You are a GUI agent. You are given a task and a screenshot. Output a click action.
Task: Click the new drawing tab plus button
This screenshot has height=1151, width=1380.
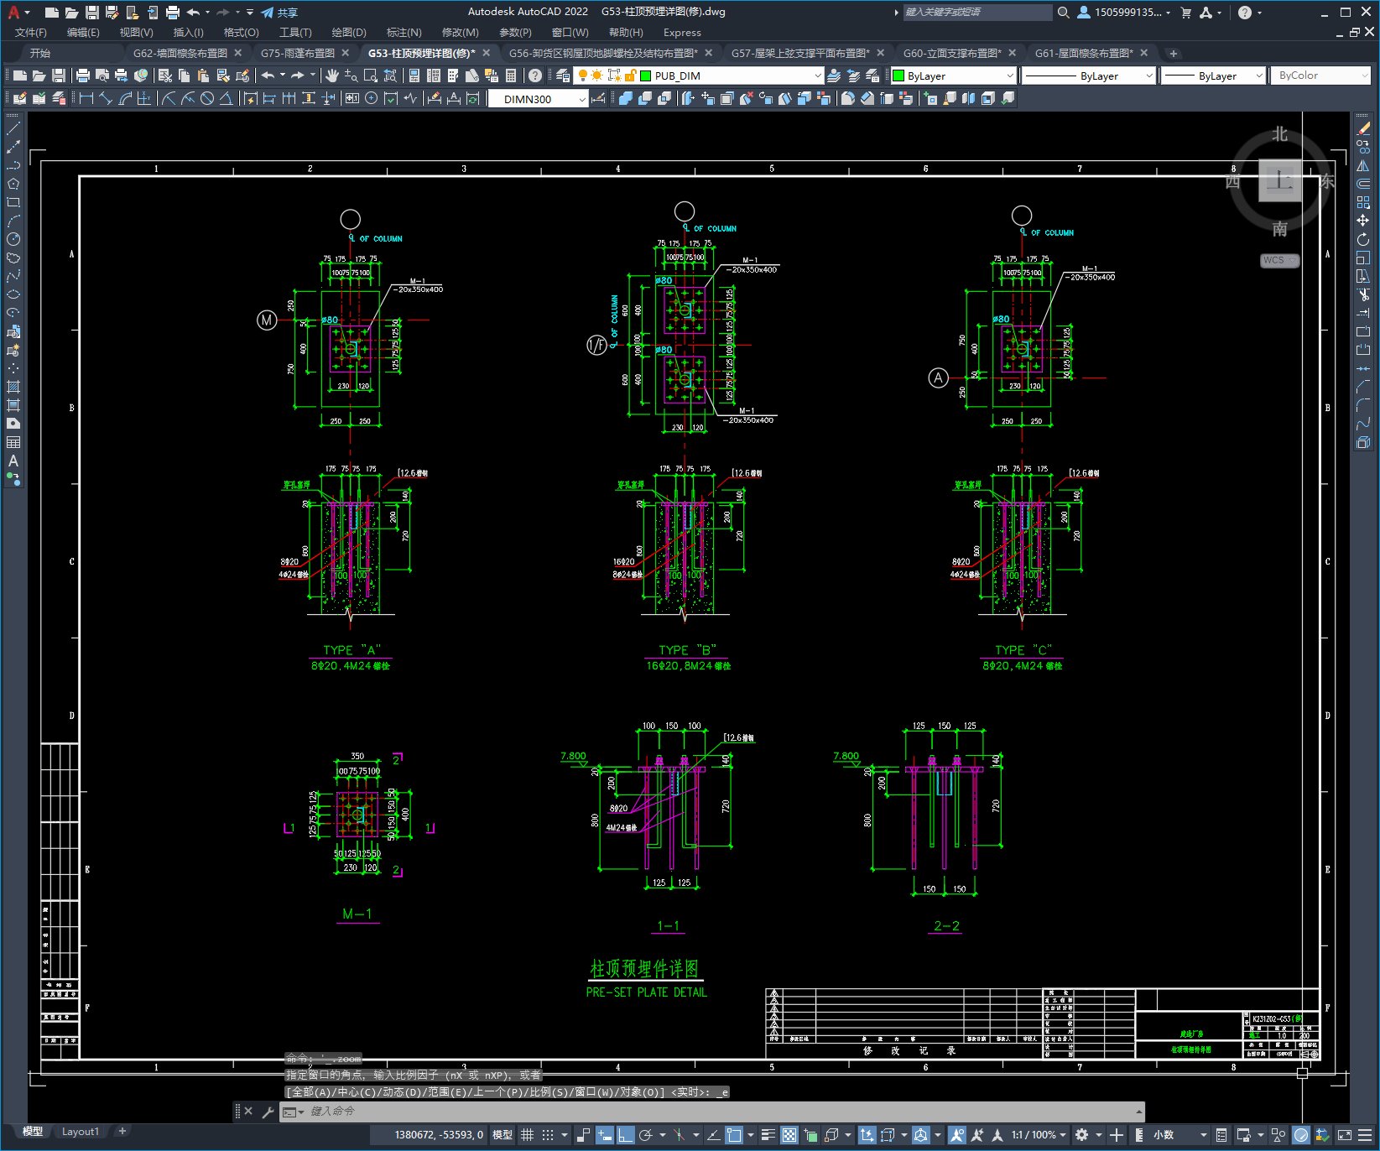point(1174,53)
